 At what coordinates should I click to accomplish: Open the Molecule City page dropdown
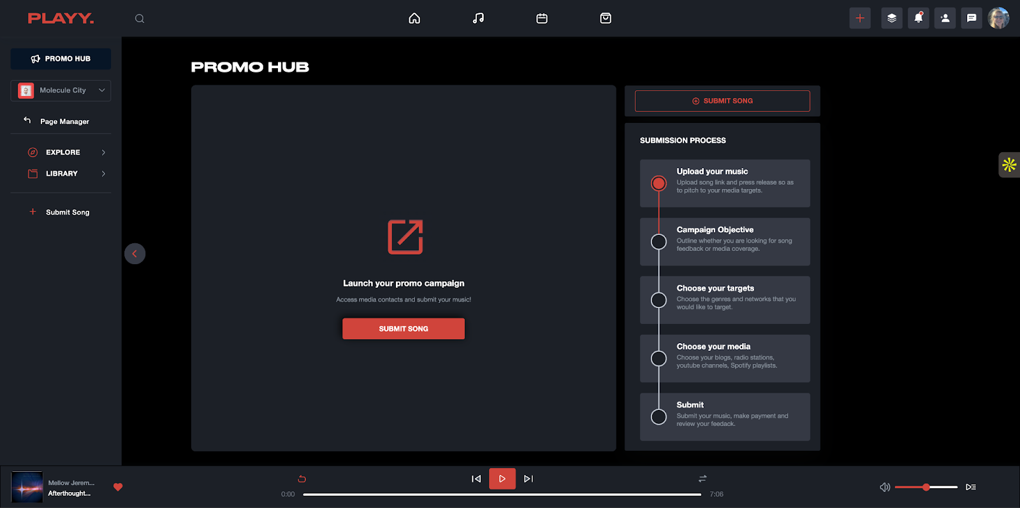tap(61, 90)
